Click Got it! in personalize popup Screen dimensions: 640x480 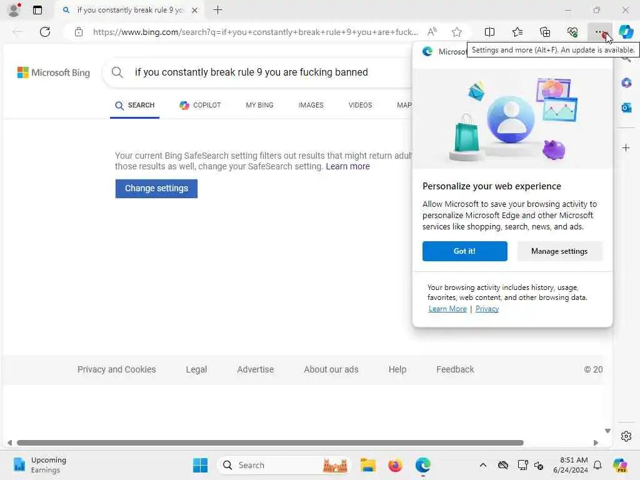[x=465, y=251]
